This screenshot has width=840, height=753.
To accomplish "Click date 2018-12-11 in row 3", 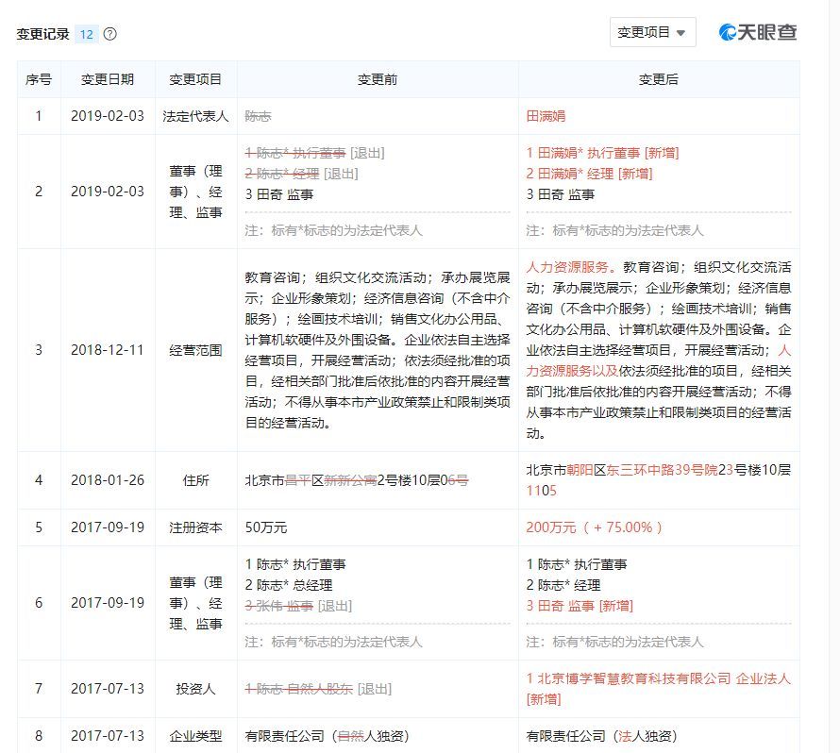I will (x=107, y=349).
